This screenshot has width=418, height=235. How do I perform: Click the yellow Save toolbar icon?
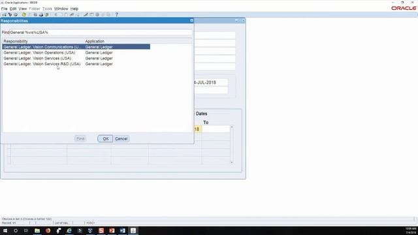pyautogui.click(x=24, y=14)
